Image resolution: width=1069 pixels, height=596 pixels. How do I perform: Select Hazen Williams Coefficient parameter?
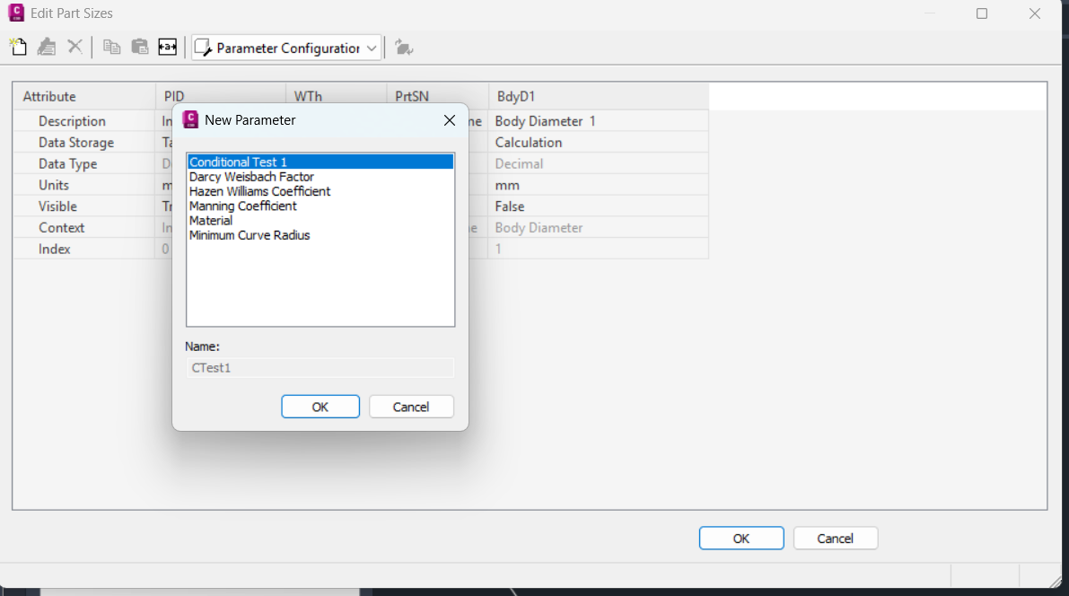click(320, 191)
